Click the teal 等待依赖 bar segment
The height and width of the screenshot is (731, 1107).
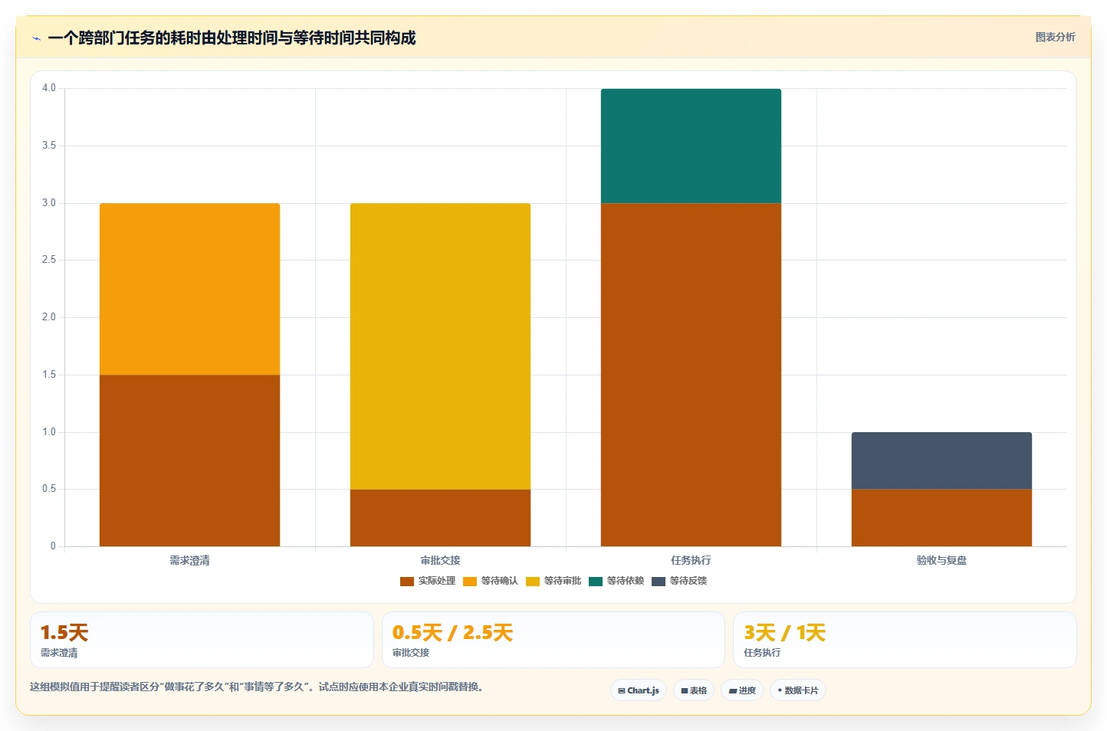point(691,146)
